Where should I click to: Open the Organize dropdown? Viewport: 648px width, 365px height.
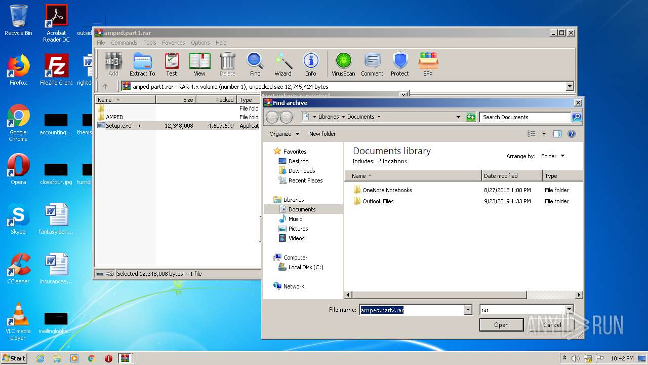click(284, 134)
